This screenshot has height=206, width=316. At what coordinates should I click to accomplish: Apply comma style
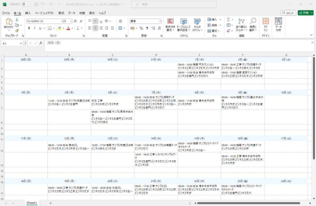click(147, 28)
